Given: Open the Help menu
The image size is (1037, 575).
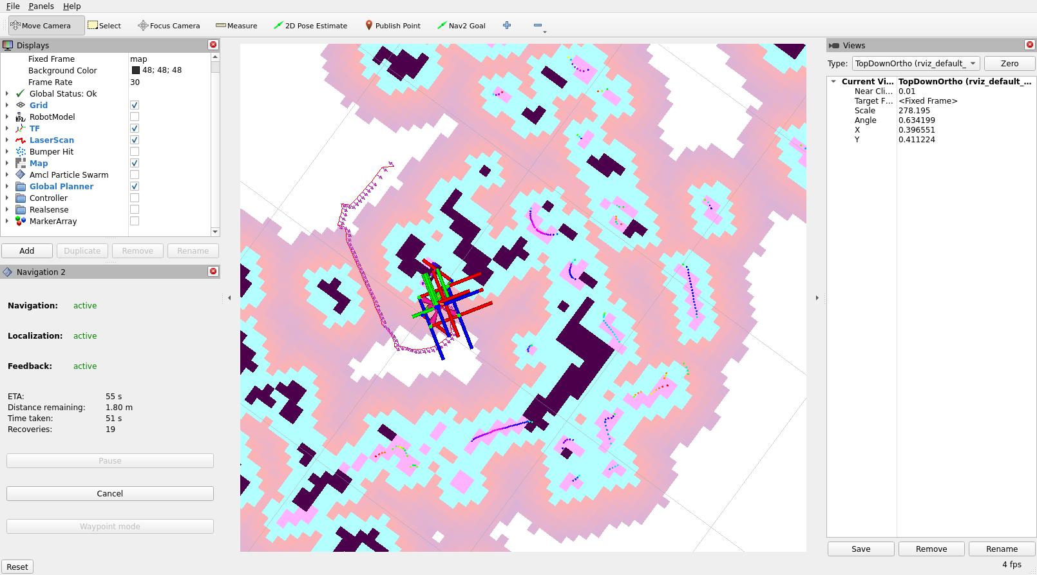Looking at the screenshot, I should coord(72,6).
